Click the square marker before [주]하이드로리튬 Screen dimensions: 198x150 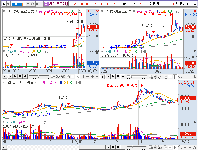(x=102, y=12)
